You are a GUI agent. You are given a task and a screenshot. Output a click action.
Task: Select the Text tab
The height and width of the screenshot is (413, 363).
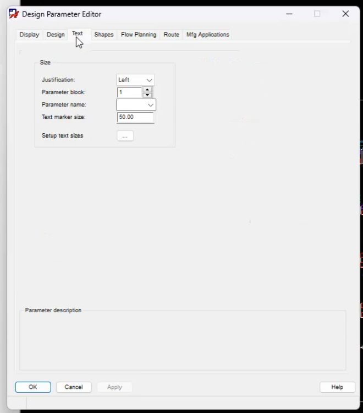78,34
